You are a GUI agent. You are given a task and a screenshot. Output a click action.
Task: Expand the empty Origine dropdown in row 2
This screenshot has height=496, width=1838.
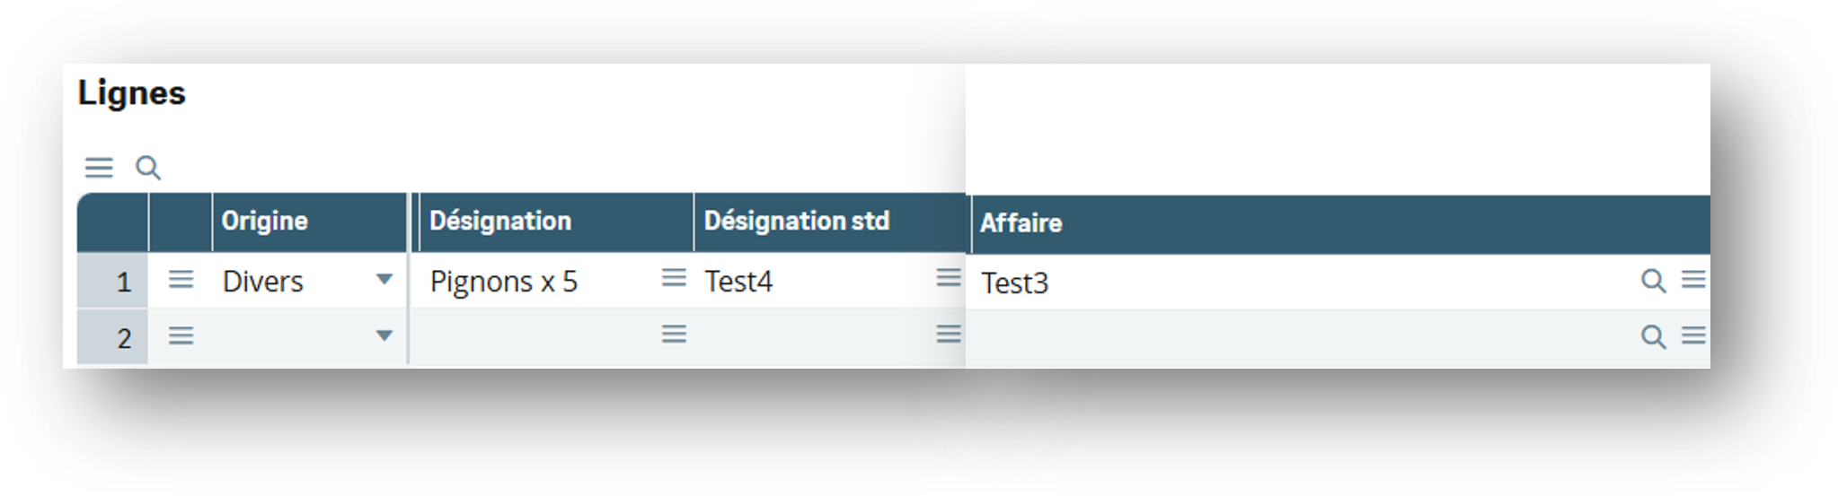384,336
